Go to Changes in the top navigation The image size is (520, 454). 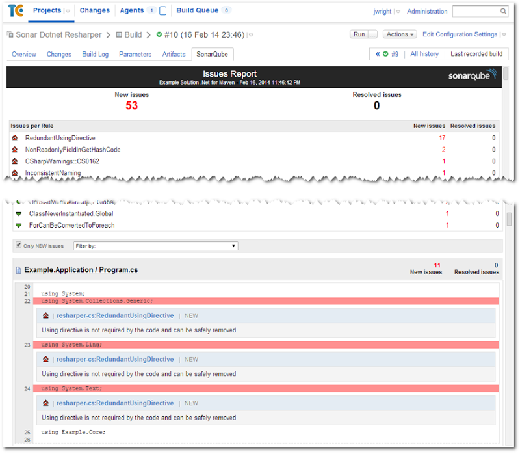pyautogui.click(x=94, y=10)
